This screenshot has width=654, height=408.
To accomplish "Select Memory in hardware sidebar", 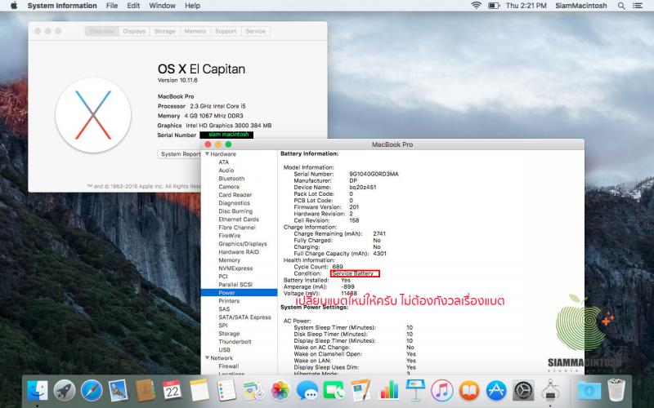I will point(229,259).
